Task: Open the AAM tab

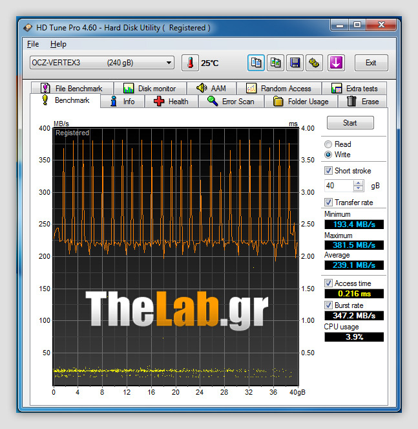Action: coord(211,89)
